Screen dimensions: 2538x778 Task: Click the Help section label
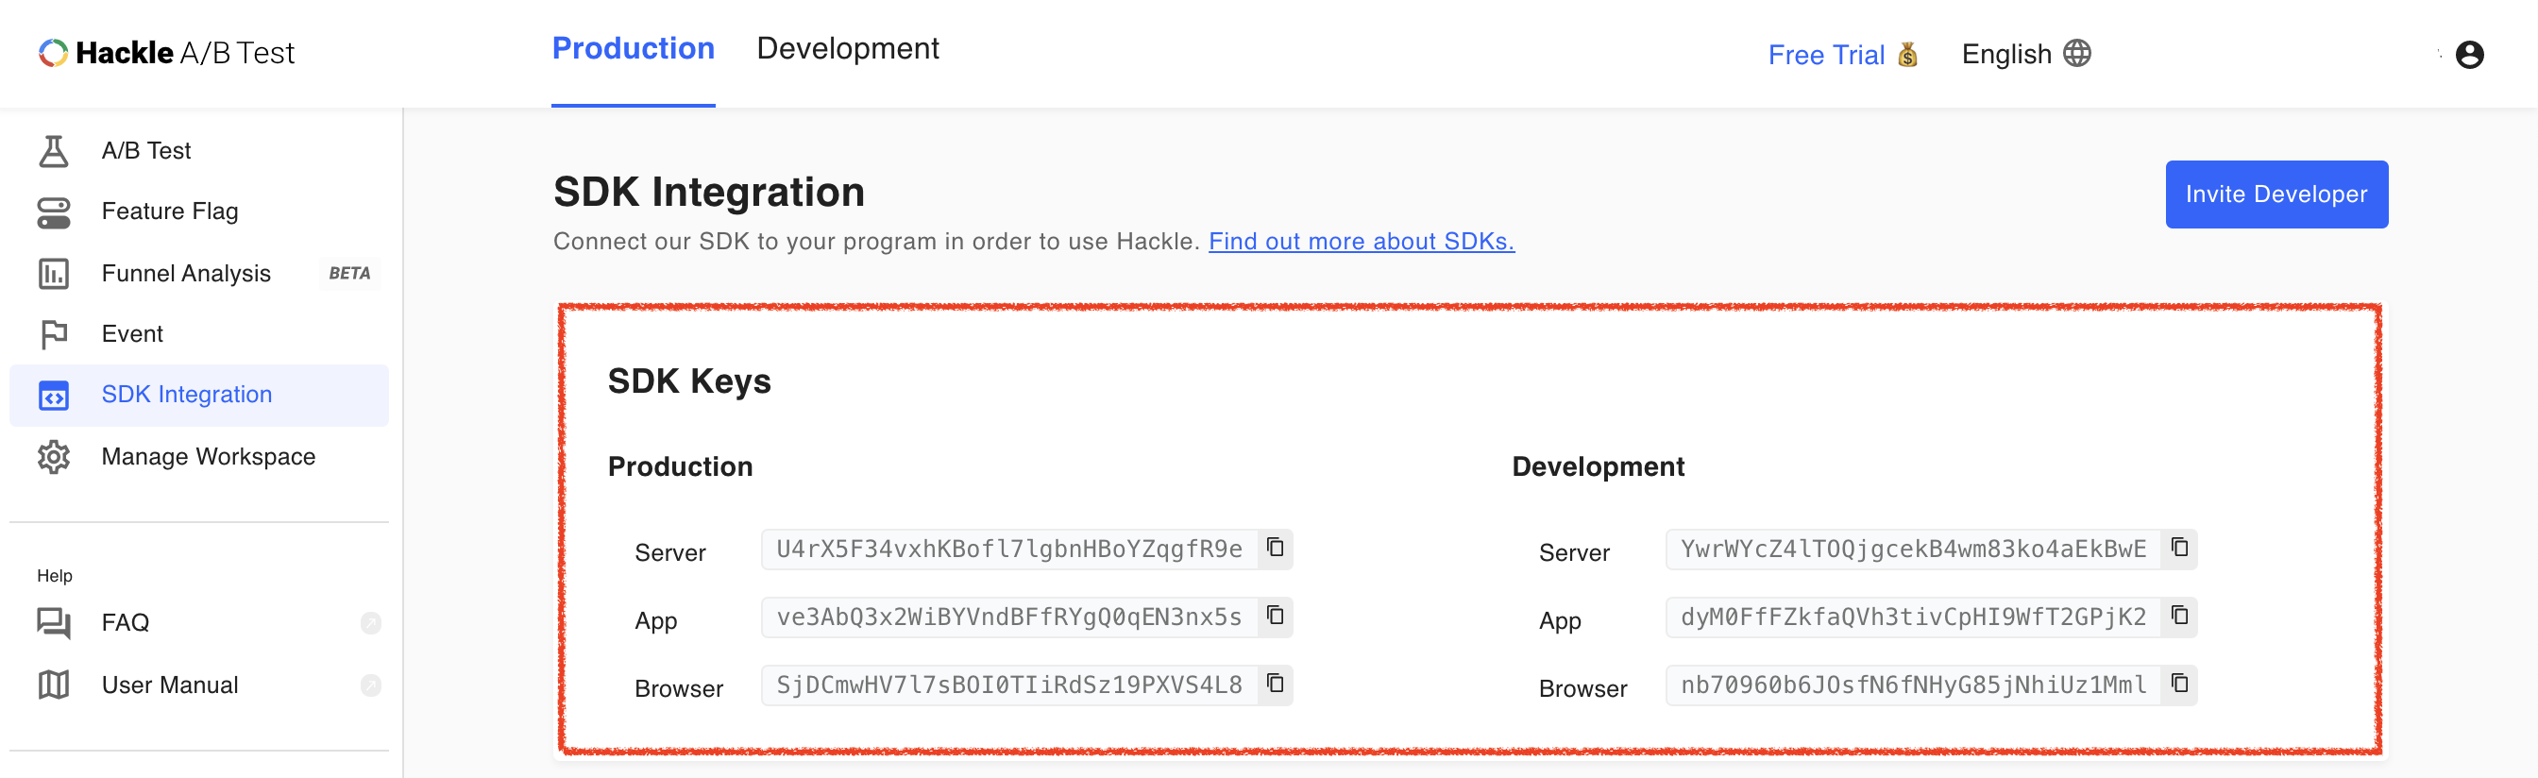(x=55, y=576)
